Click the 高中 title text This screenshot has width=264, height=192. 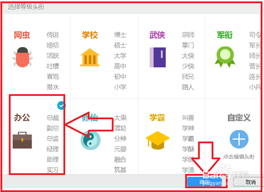tap(120, 66)
